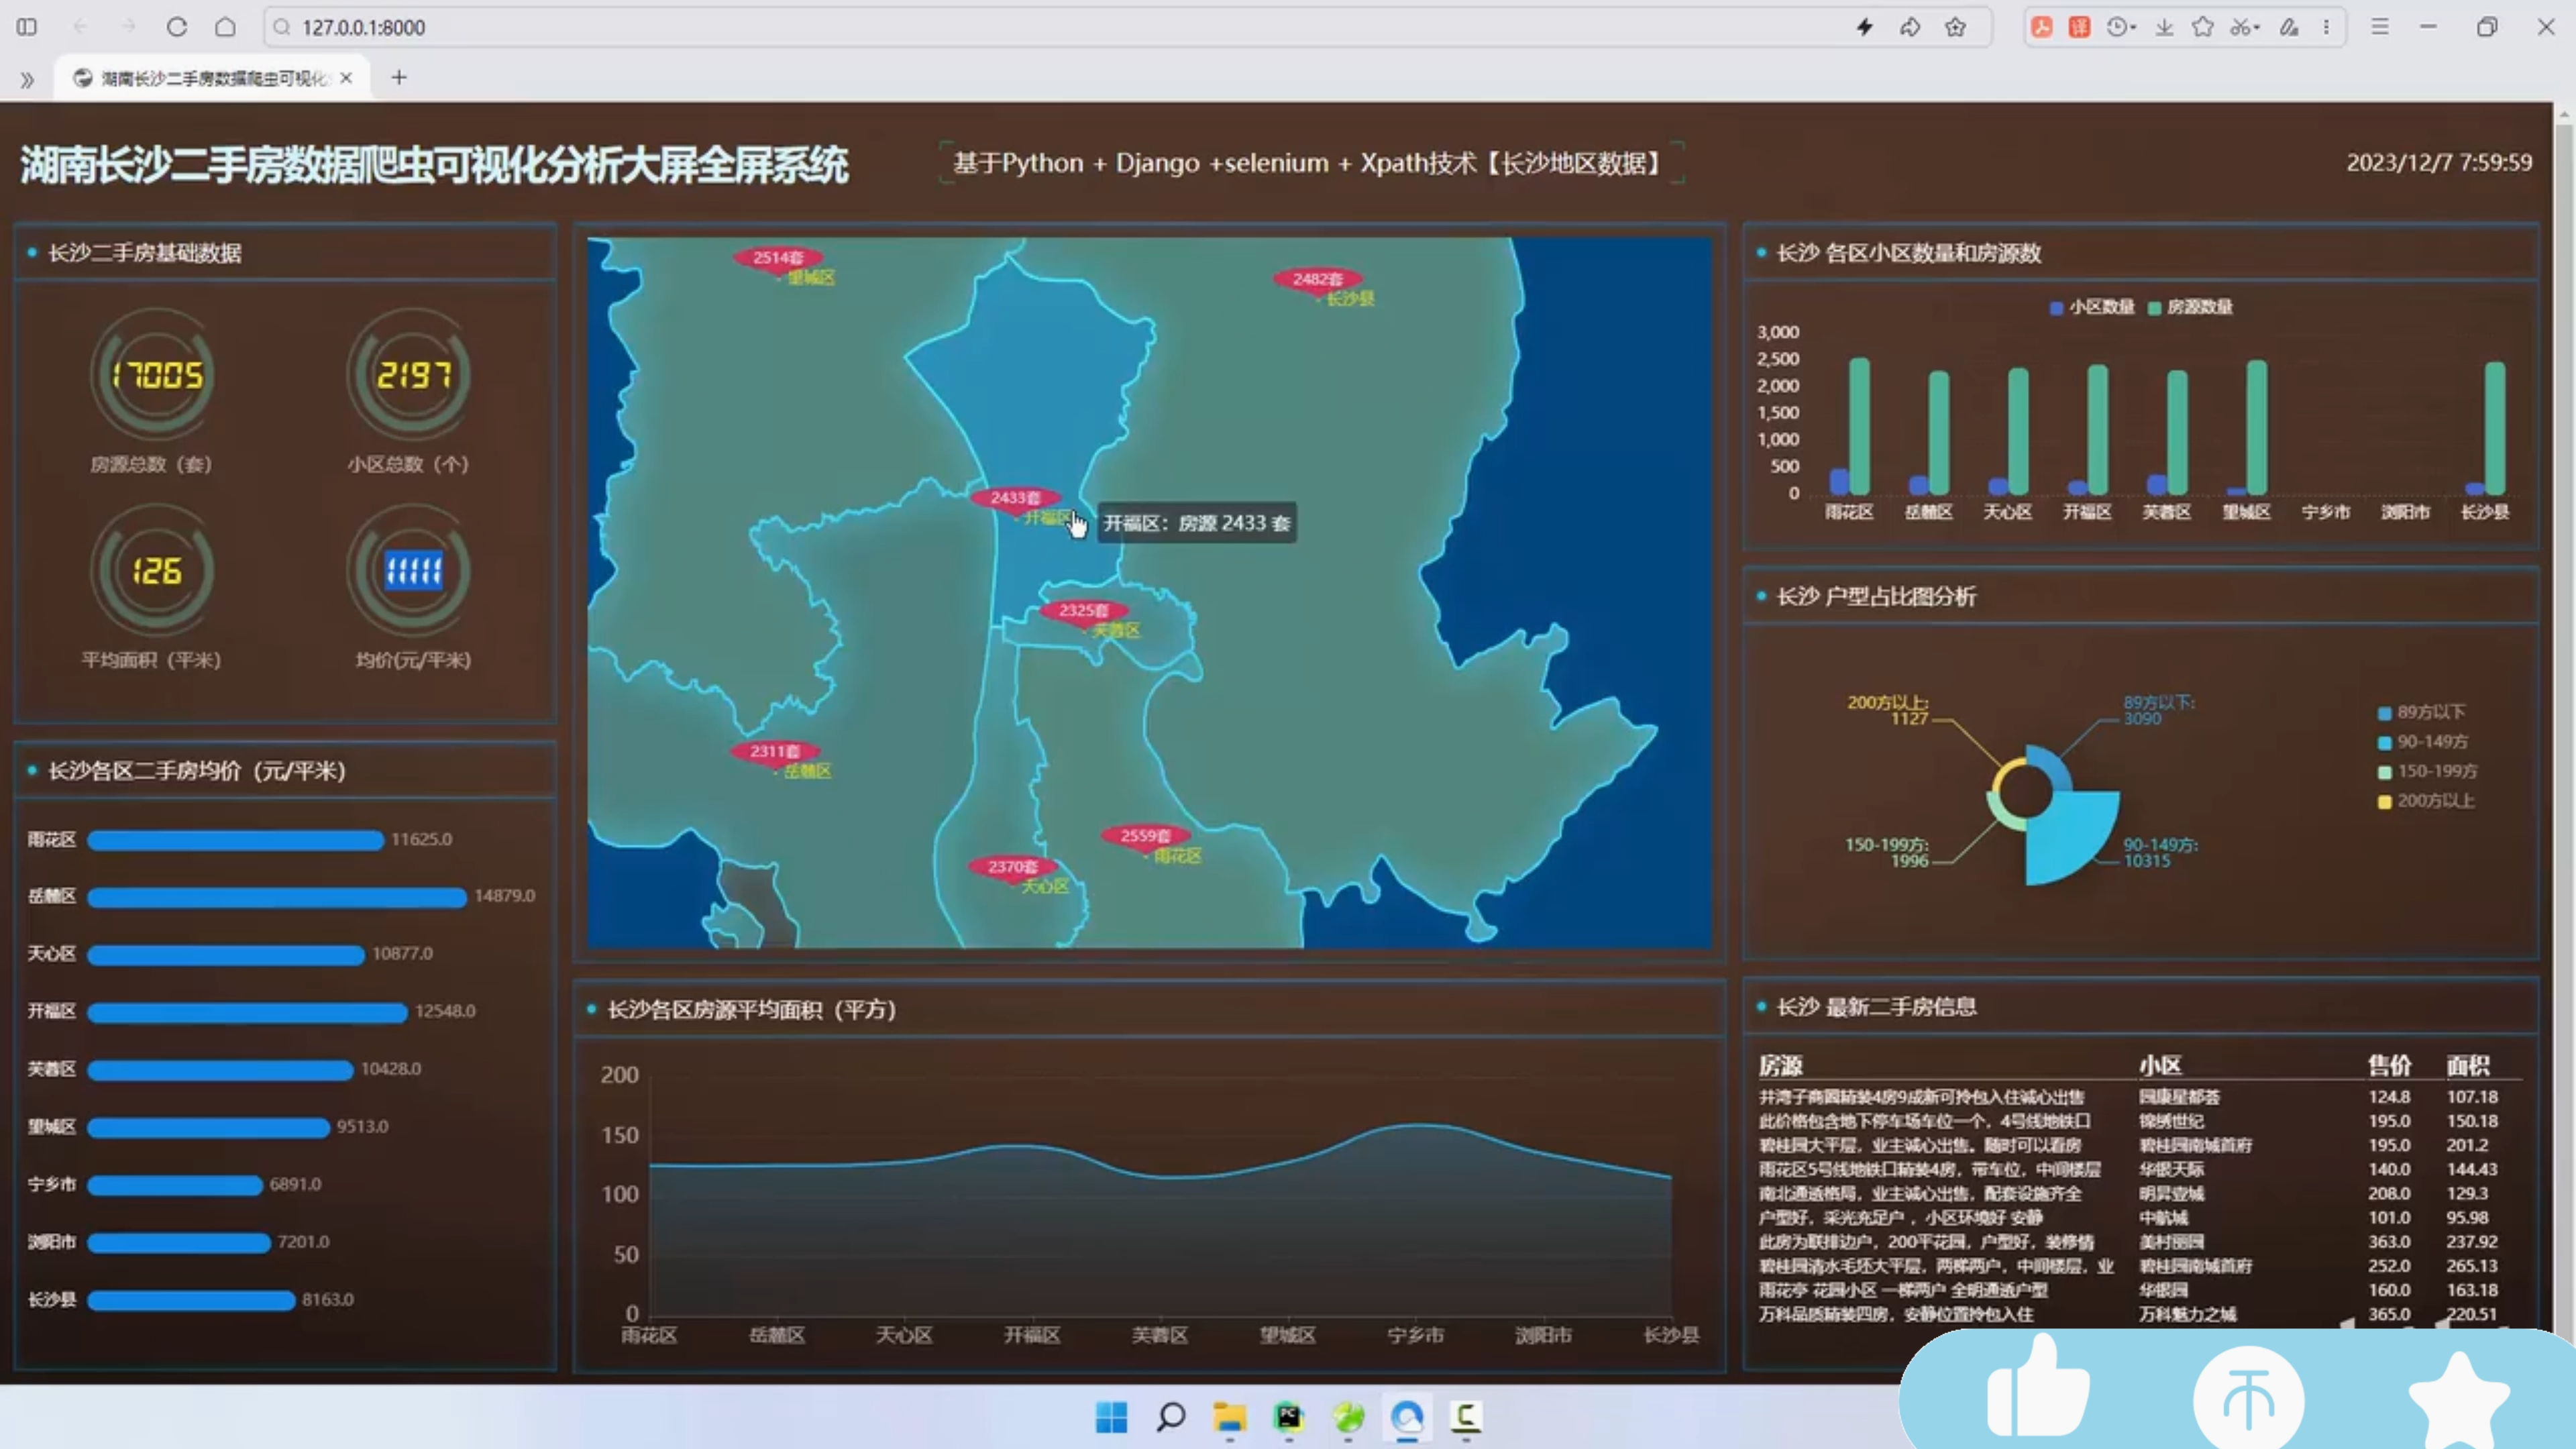Screen dimensions: 2576x1449
Task: Click the red translate extension icon
Action: tap(2080, 27)
